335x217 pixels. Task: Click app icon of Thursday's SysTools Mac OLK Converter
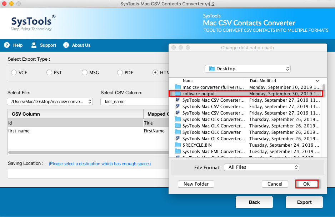pyautogui.click(x=178, y=138)
